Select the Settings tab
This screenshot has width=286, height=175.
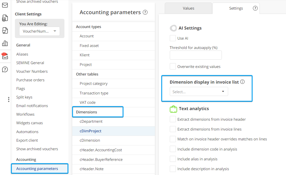[x=236, y=8]
